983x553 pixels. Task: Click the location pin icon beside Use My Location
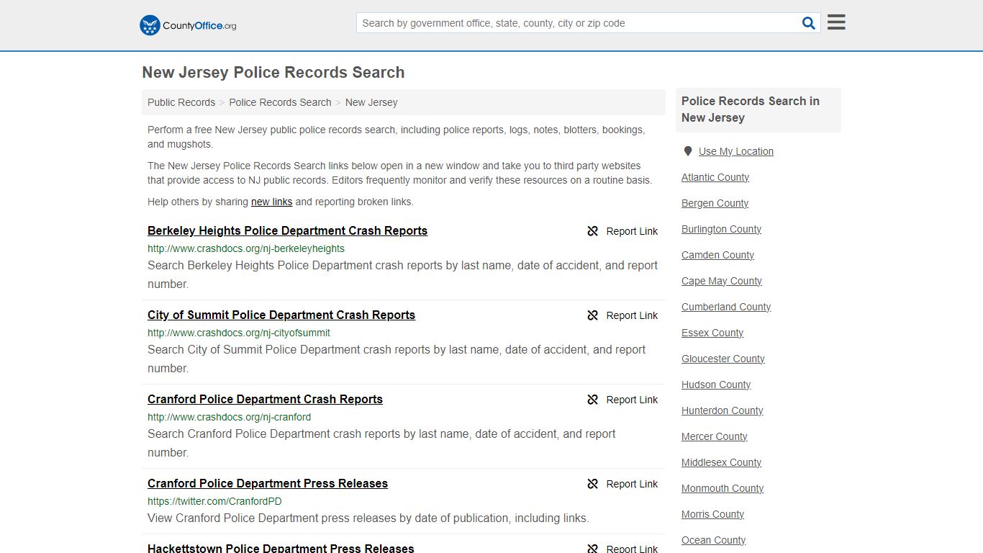688,151
